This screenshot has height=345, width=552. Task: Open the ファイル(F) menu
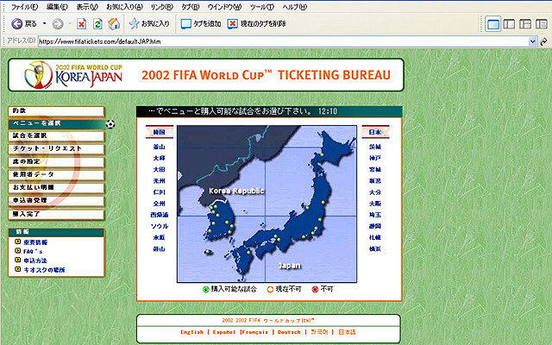(x=24, y=7)
